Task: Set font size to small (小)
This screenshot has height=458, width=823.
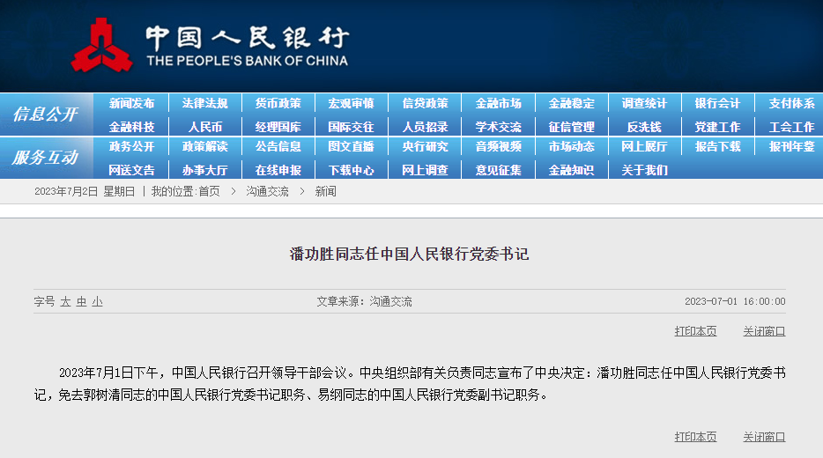Action: [x=97, y=301]
